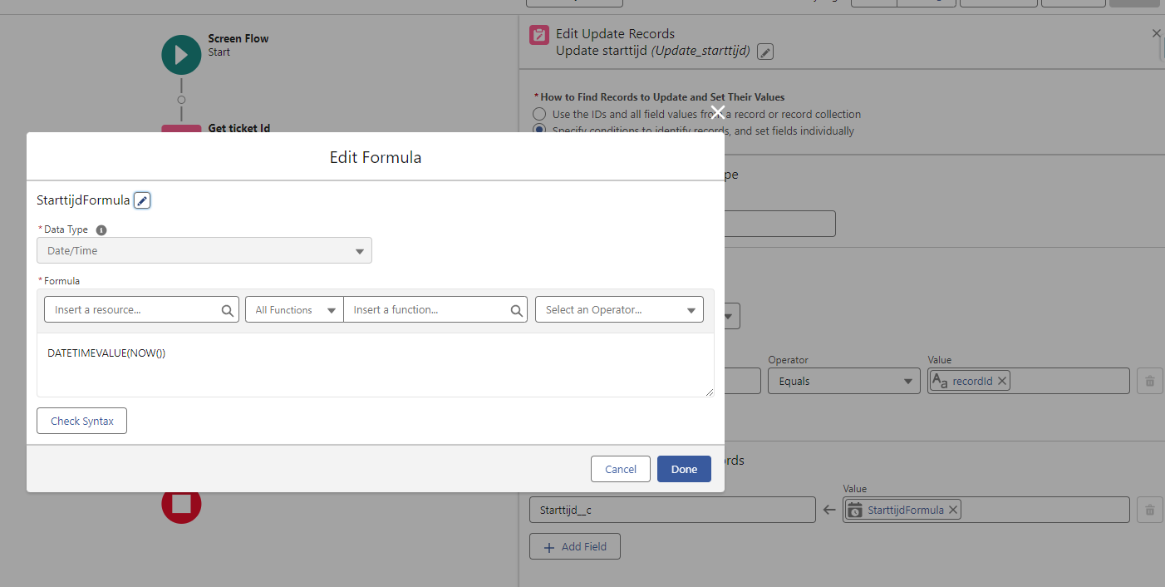The width and height of the screenshot is (1165, 587).
Task: Click the search icon in Insert a resource
Action: [x=228, y=310]
